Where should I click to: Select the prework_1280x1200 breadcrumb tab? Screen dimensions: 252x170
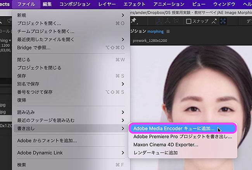150,41
